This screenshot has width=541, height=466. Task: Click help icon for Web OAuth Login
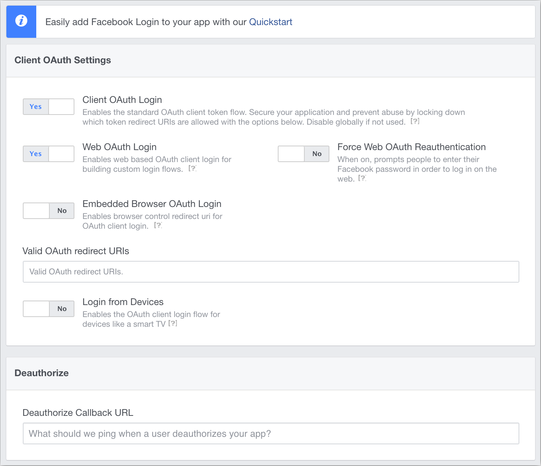click(x=193, y=168)
